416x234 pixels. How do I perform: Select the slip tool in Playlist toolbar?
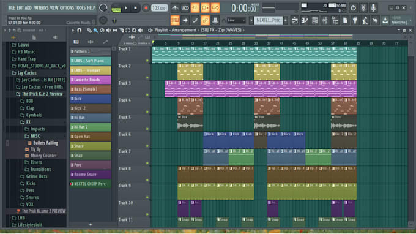(x=115, y=30)
